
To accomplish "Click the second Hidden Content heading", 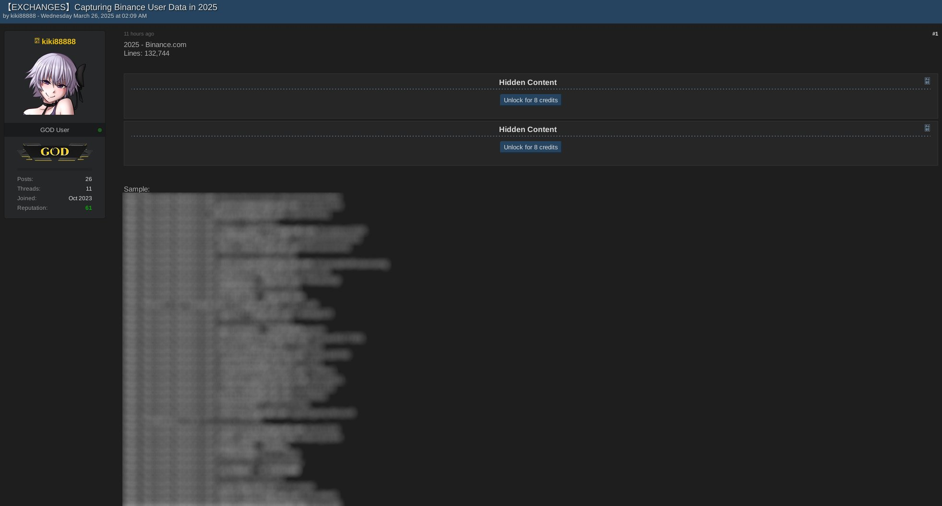I will (x=528, y=130).
